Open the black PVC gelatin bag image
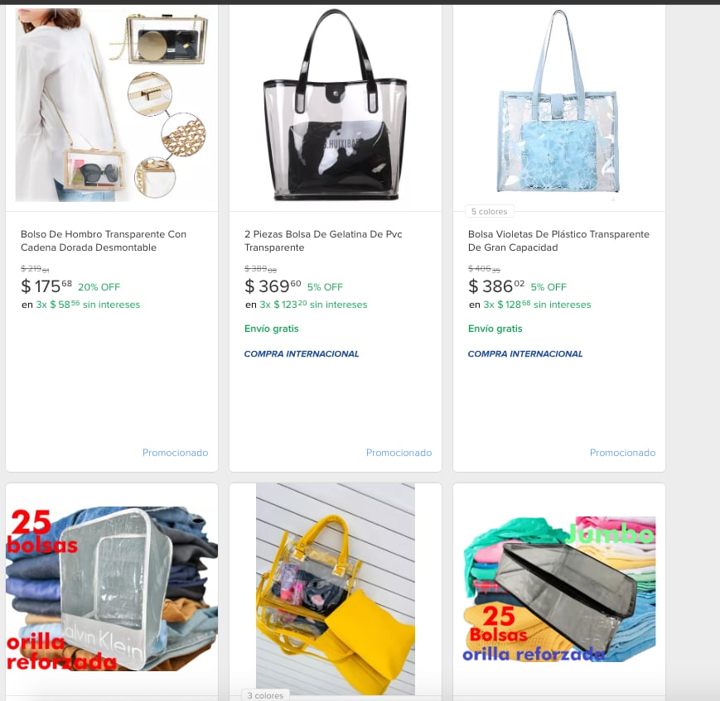 (x=336, y=104)
